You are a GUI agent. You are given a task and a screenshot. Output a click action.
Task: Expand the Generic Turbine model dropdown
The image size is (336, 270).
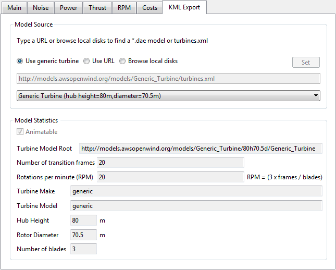point(168,96)
